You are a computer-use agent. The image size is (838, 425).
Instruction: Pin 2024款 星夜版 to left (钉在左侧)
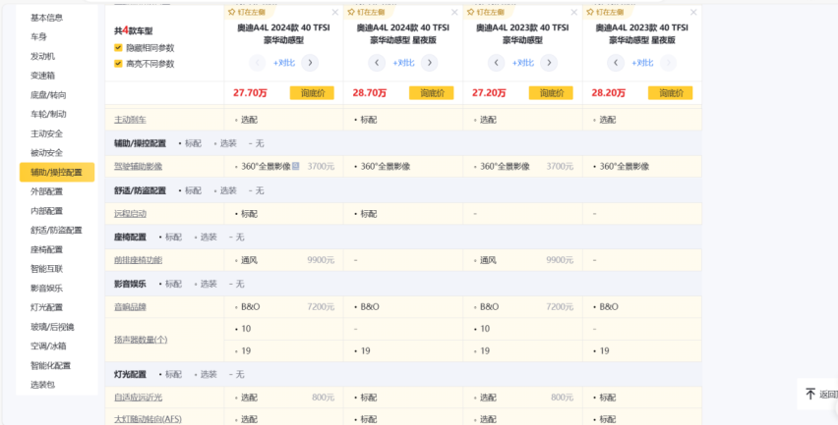point(369,12)
